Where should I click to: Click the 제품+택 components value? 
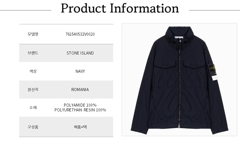click(80, 127)
